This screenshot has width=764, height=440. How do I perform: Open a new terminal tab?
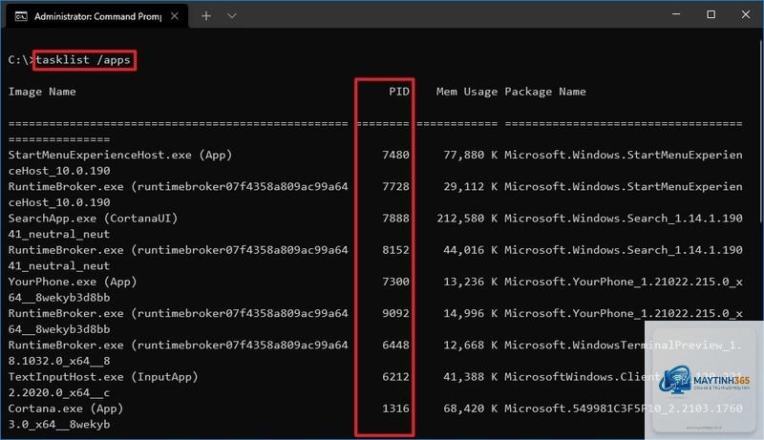click(206, 16)
